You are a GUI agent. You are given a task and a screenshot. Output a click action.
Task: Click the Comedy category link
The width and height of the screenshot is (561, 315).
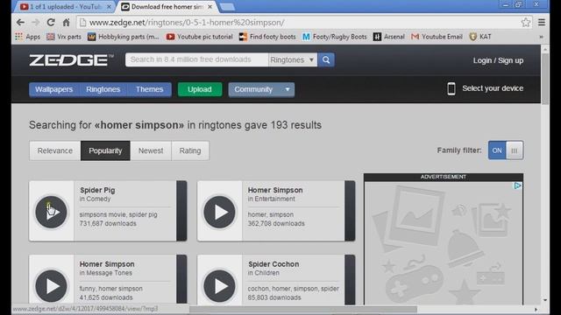[x=98, y=199]
